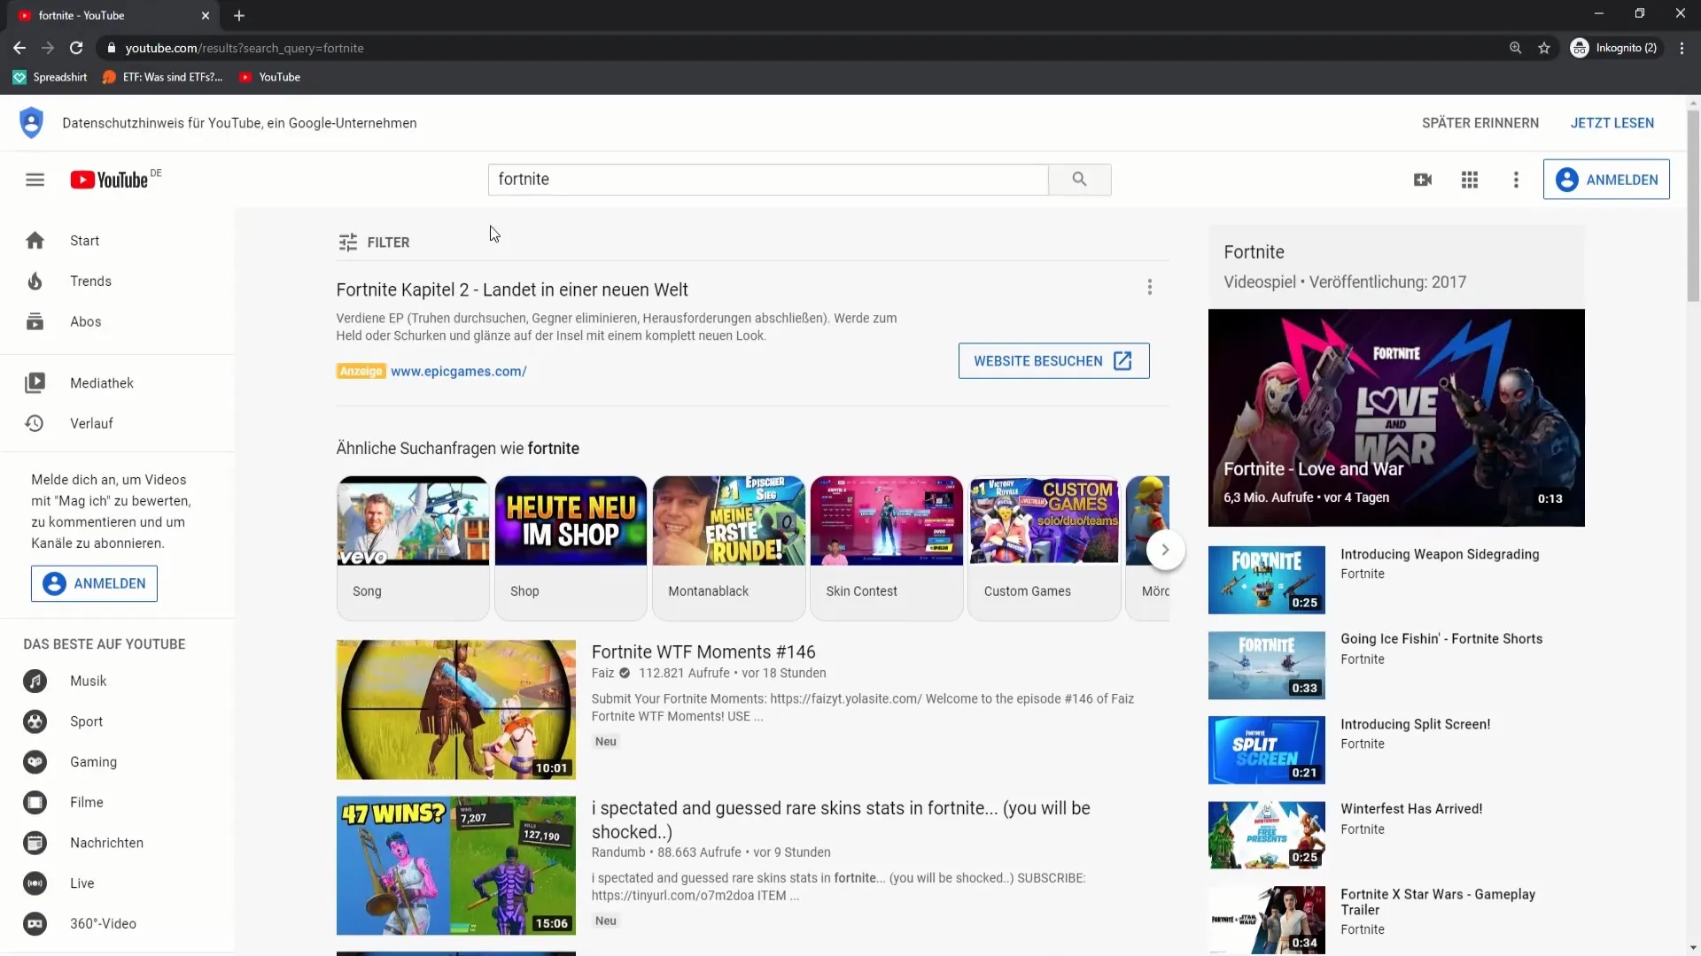Click the Filme icon
The height and width of the screenshot is (956, 1701).
coord(35,802)
